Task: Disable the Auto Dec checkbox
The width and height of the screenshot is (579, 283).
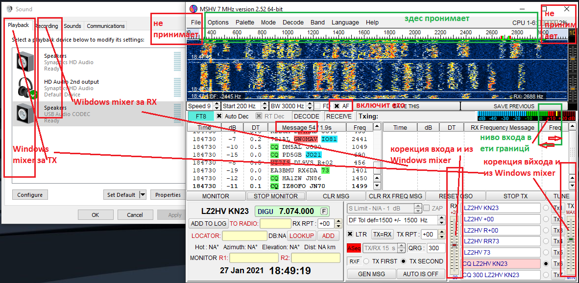Action: tap(219, 117)
